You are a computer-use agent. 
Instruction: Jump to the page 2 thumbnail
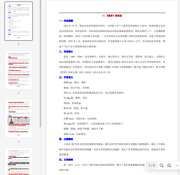coord(19,70)
